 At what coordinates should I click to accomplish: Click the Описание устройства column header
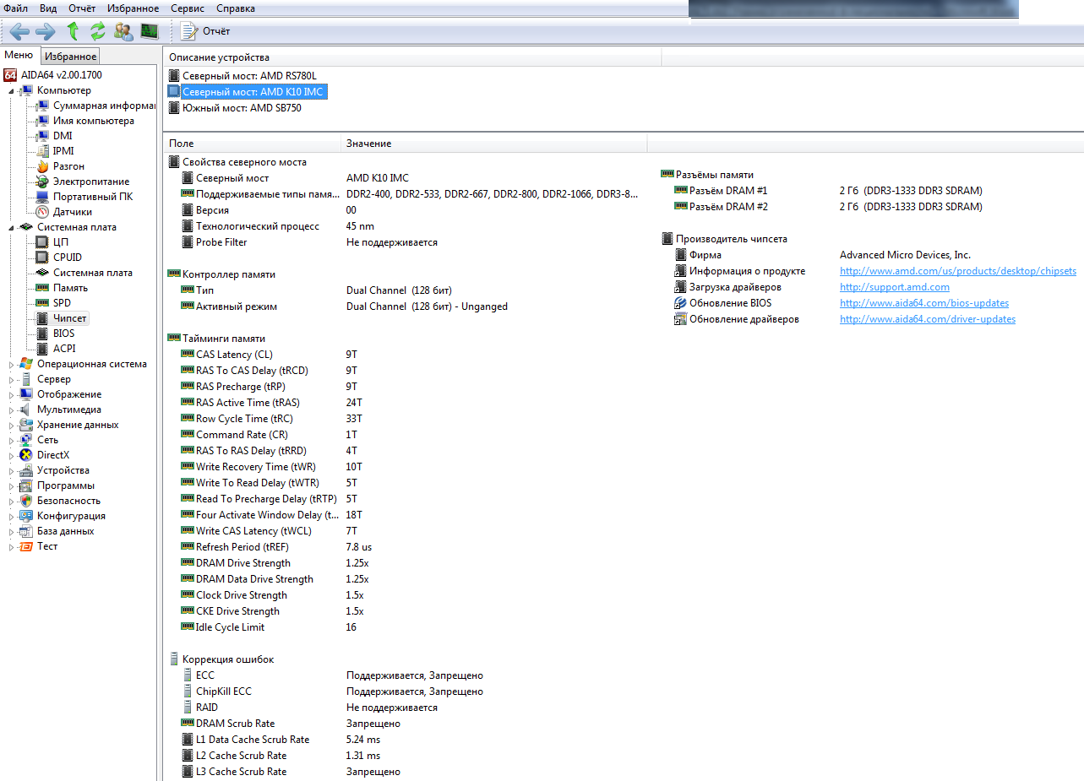(x=411, y=57)
